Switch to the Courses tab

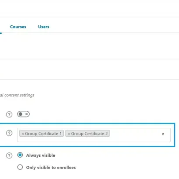18,27
